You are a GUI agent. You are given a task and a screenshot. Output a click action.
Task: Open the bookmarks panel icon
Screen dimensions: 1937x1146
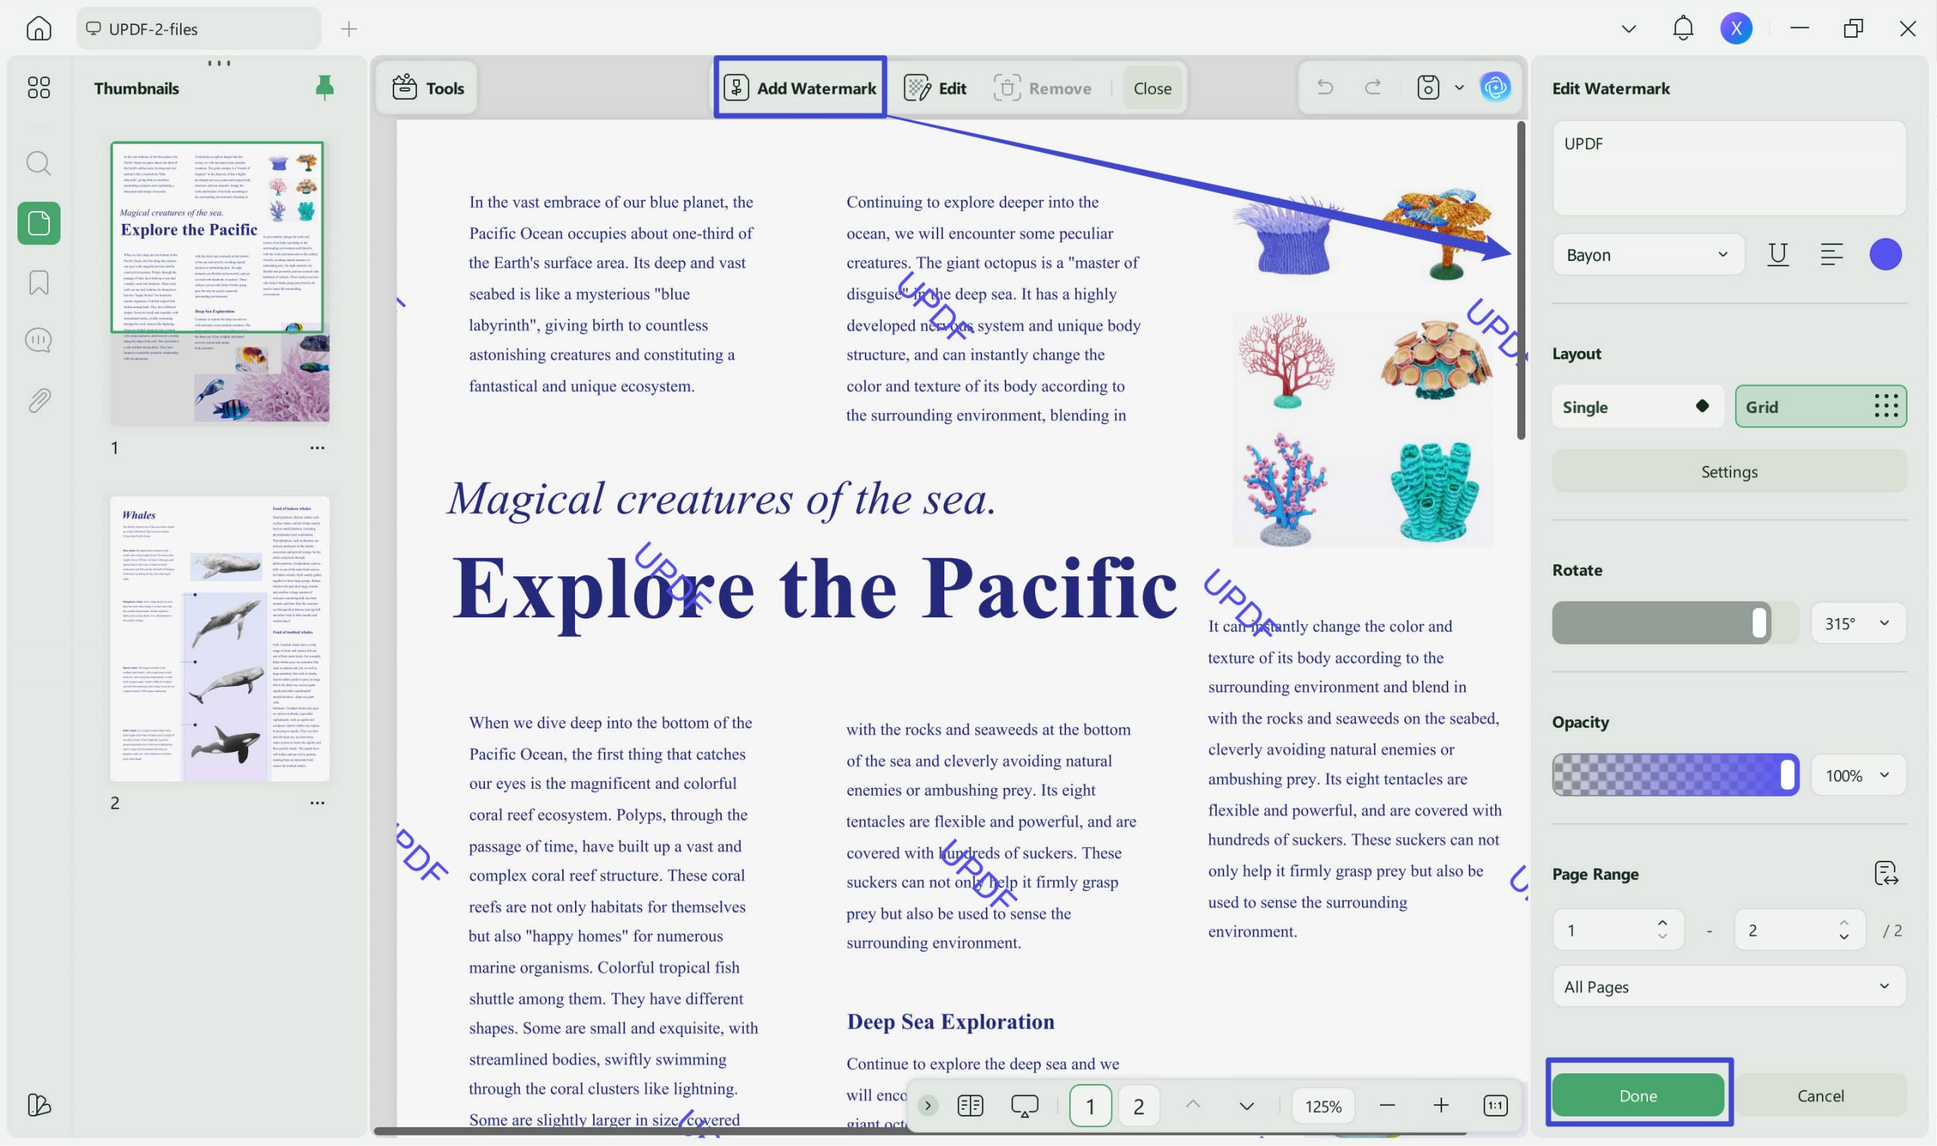[x=39, y=283]
